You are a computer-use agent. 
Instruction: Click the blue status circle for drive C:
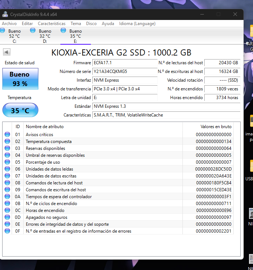pos(3,30)
